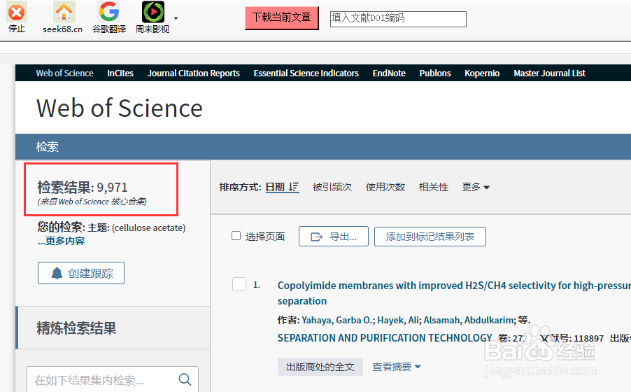
Task: Check the 选择页面 checkbox
Action: (x=236, y=236)
